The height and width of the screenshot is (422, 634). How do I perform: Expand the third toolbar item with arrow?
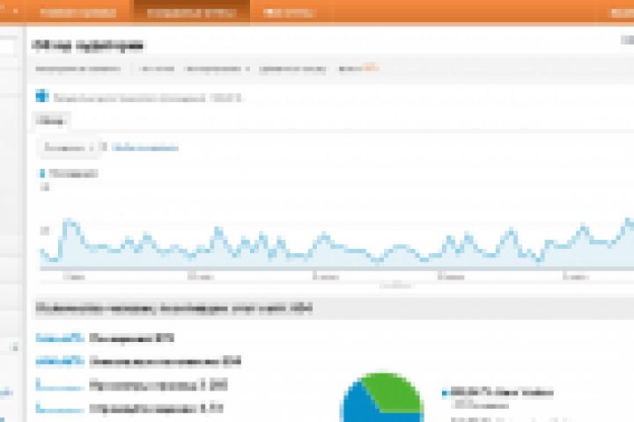click(x=217, y=69)
